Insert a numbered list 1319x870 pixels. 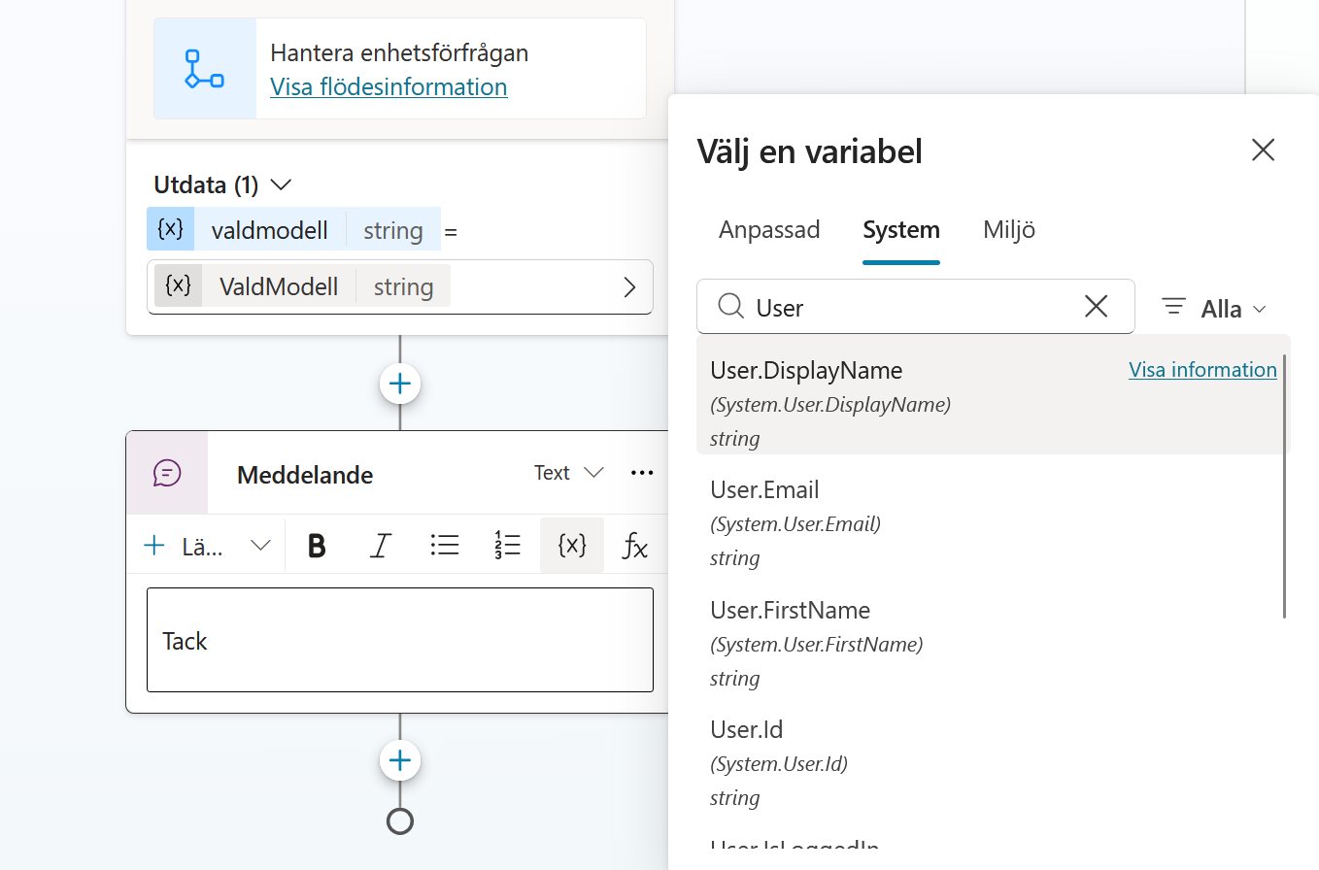(508, 546)
